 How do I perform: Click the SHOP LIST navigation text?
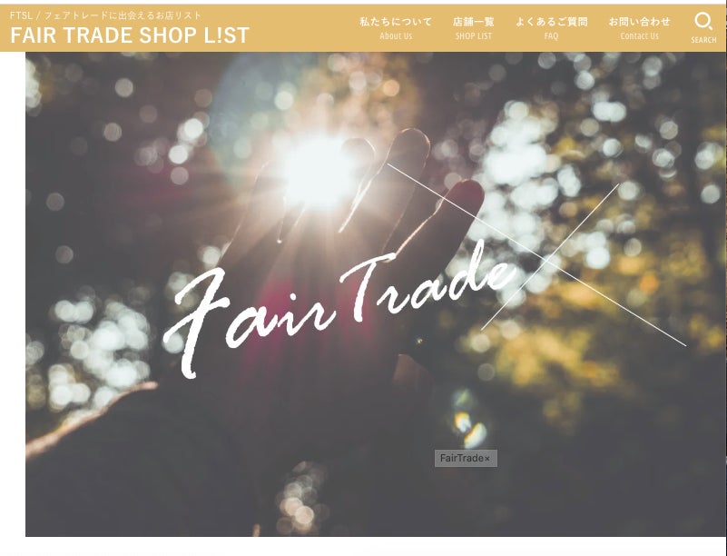click(474, 35)
